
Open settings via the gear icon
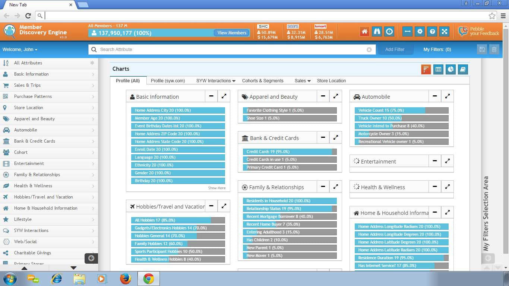(x=420, y=32)
